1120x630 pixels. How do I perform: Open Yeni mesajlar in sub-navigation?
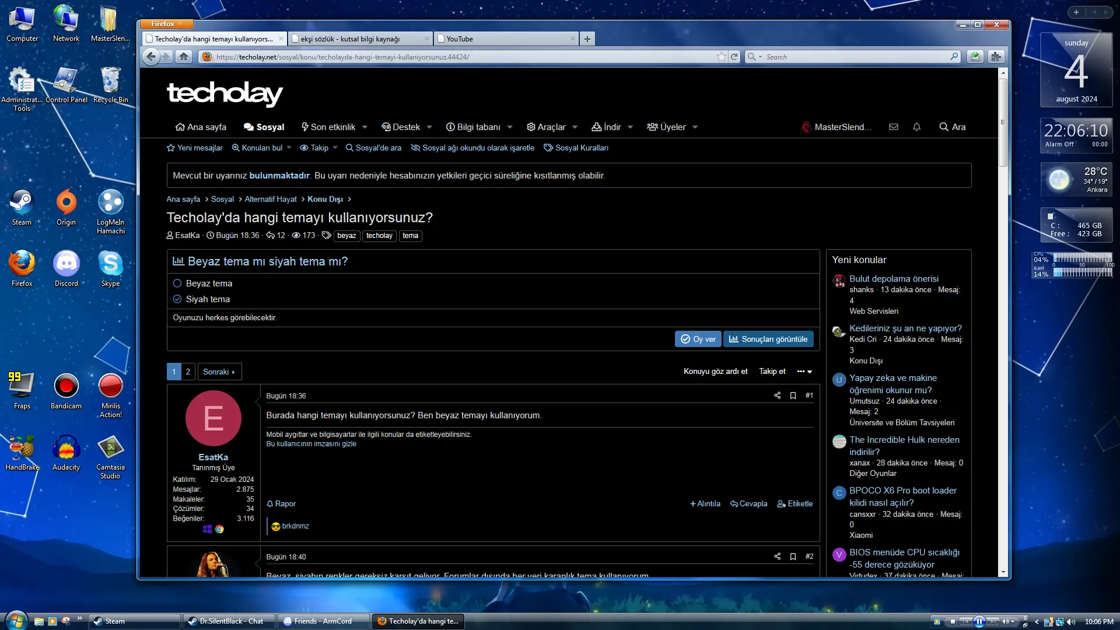195,148
